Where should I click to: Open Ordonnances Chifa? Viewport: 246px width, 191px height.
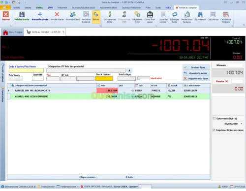pyautogui.click(x=110, y=17)
